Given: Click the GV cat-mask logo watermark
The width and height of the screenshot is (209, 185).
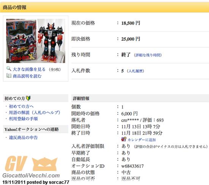Looking at the screenshot, I should (31, 164).
